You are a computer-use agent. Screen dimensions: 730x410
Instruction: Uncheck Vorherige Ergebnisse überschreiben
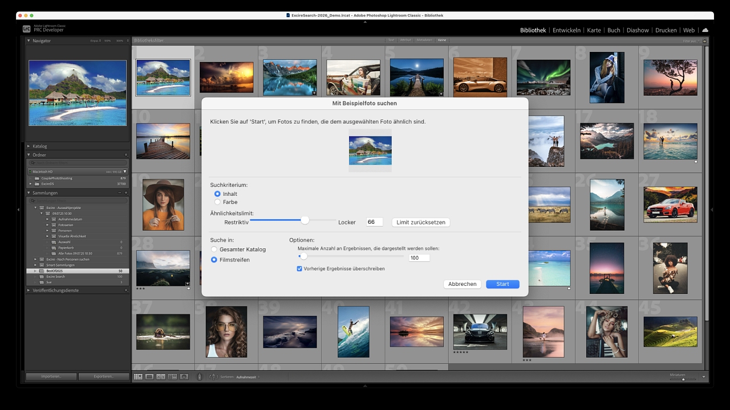tap(299, 269)
